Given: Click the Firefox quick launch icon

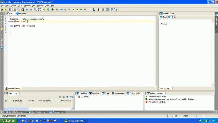Looking at the screenshot, I should pyautogui.click(x=30, y=121).
